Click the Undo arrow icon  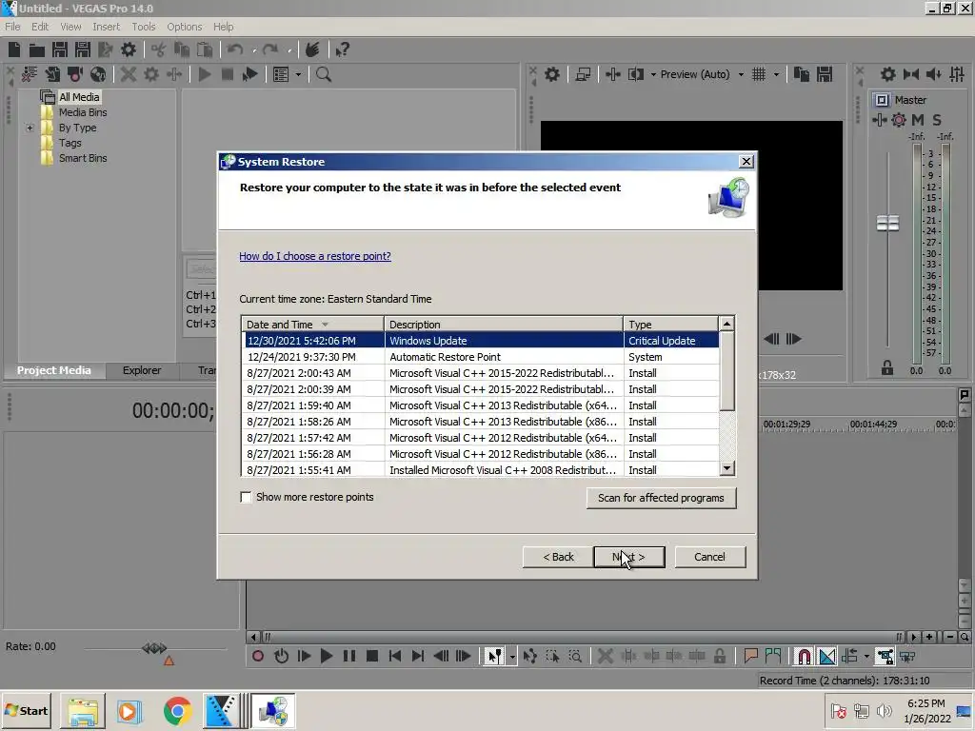(x=235, y=49)
